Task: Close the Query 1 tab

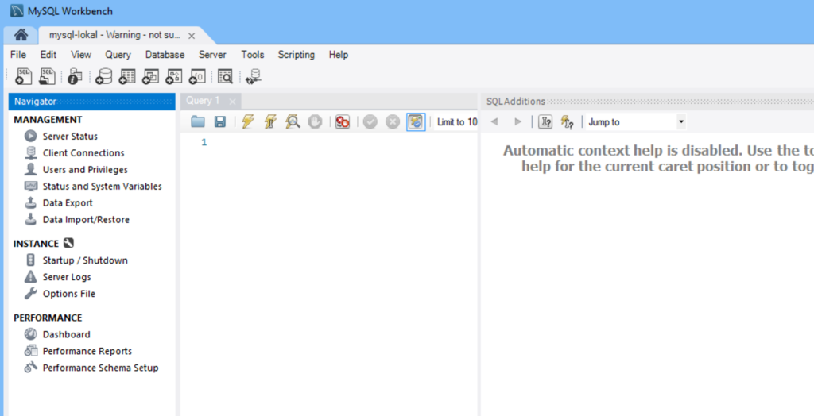Action: [233, 101]
